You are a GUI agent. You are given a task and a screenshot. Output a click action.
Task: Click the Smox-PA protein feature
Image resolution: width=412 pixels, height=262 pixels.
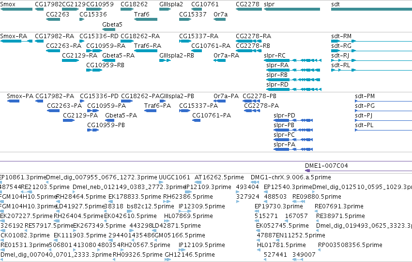[x=13, y=101]
